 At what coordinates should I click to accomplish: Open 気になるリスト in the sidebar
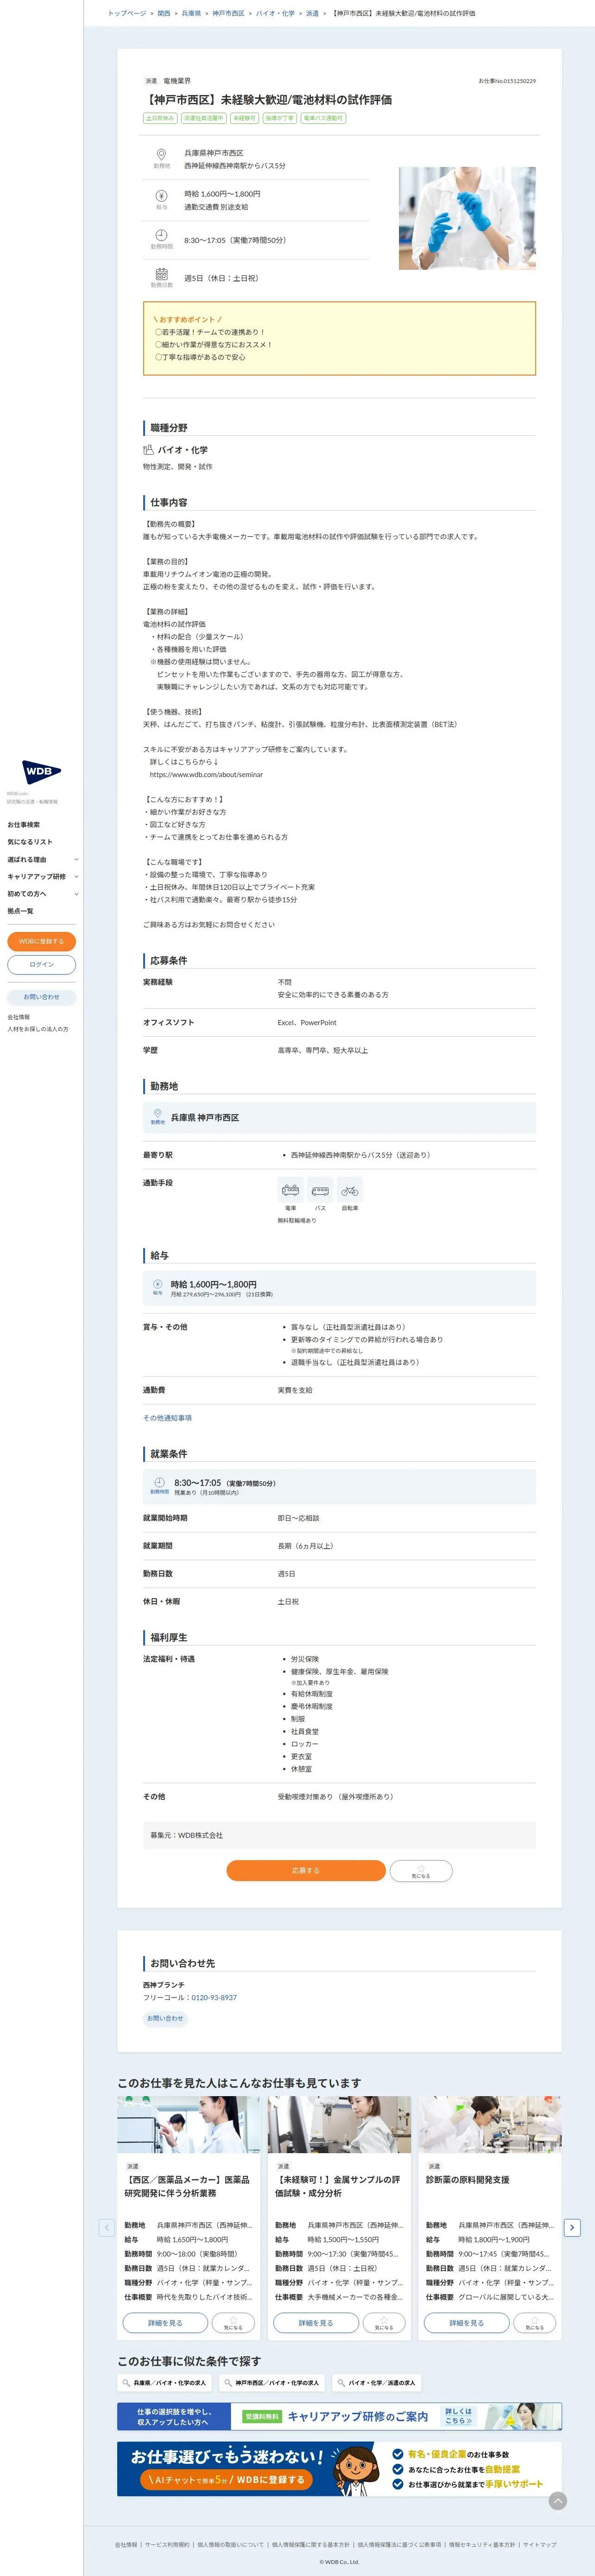[30, 842]
